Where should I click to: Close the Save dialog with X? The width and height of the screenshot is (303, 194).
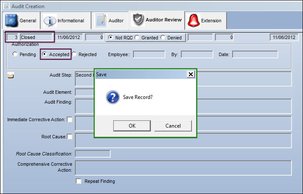[191, 75]
